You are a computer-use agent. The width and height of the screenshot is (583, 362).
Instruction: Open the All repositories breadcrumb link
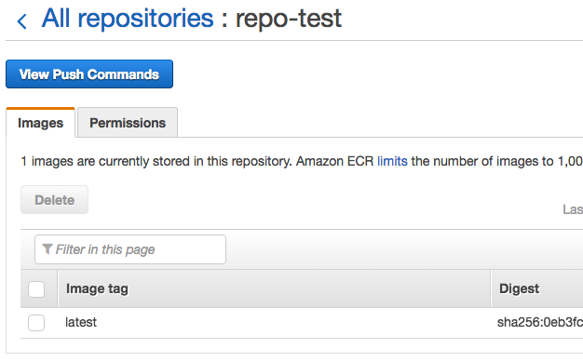pos(128,18)
